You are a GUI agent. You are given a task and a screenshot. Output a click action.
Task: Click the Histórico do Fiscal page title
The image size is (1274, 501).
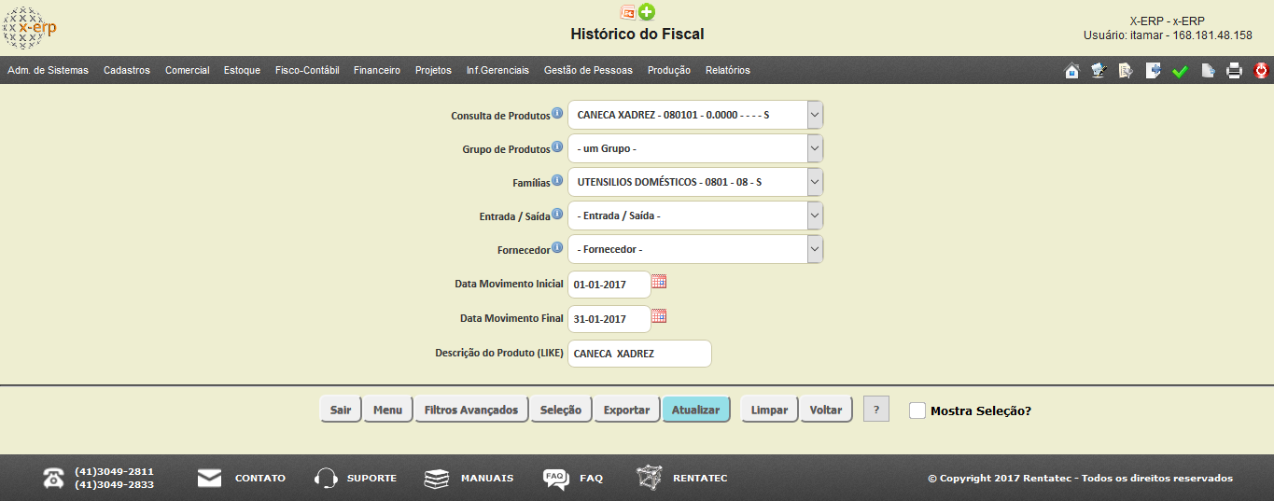pos(637,34)
